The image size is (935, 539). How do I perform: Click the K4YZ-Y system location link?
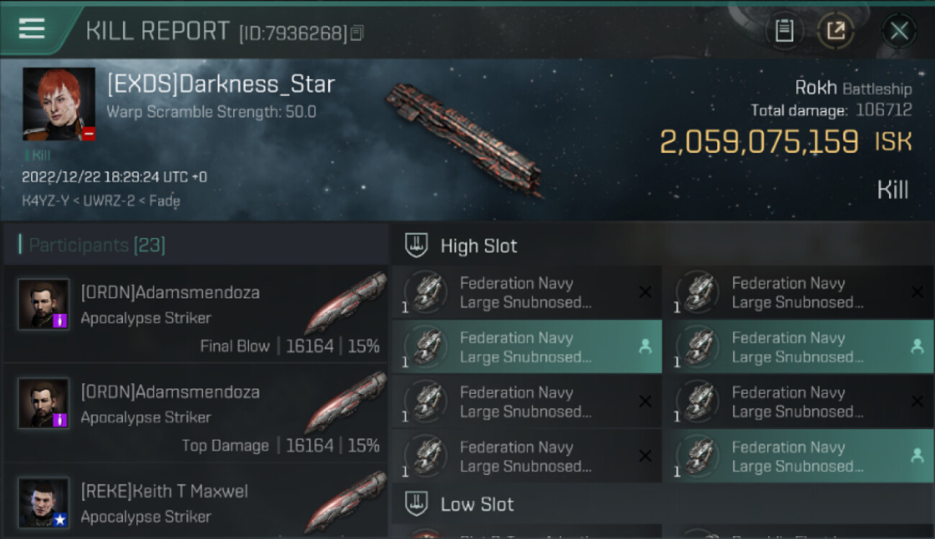pos(44,201)
